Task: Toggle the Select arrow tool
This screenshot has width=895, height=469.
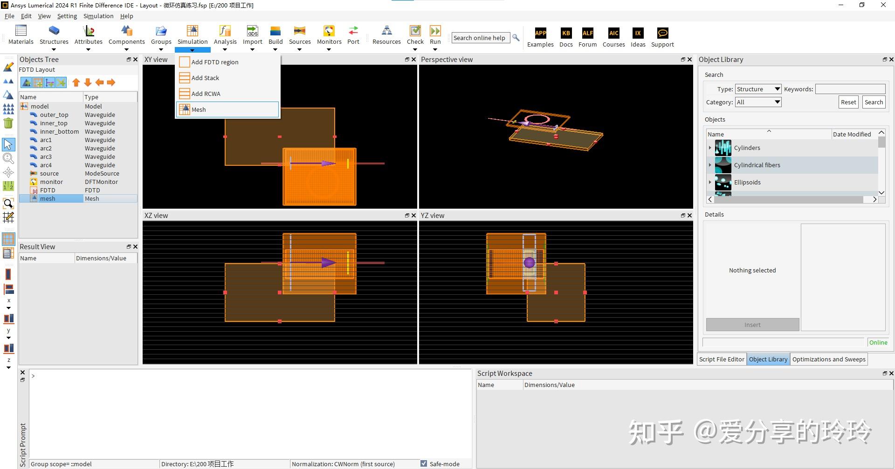Action: (8, 144)
